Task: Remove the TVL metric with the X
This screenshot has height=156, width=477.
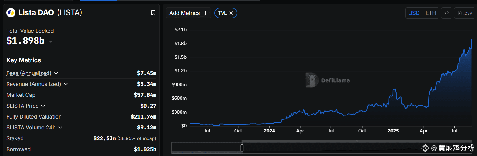Action: (x=231, y=13)
